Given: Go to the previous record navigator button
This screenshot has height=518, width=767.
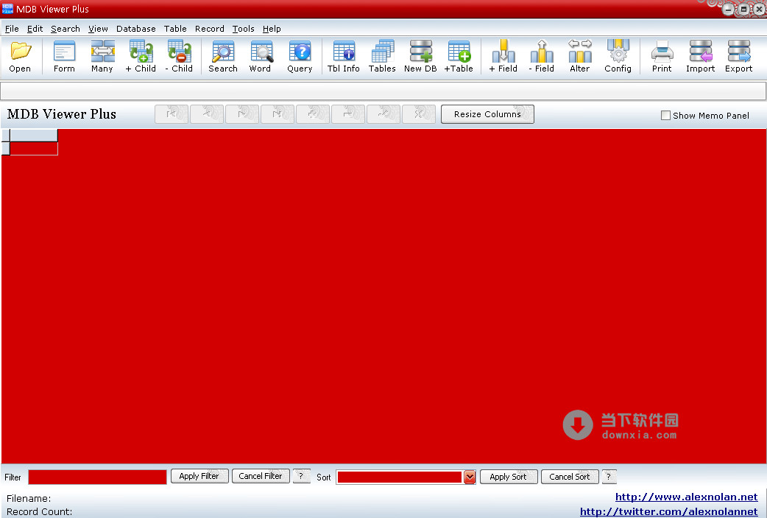Looking at the screenshot, I should click(x=206, y=114).
